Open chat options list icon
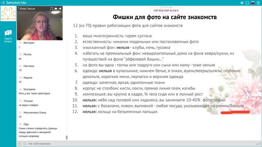Image resolution: width=262 pixels, height=147 pixels. click(x=20, y=143)
